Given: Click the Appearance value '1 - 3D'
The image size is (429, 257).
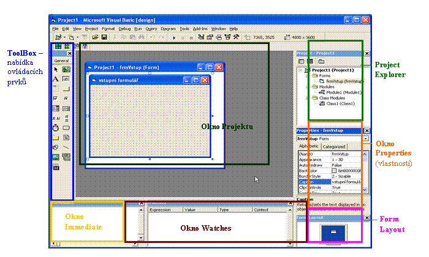Looking at the screenshot, I should pyautogui.click(x=338, y=160).
